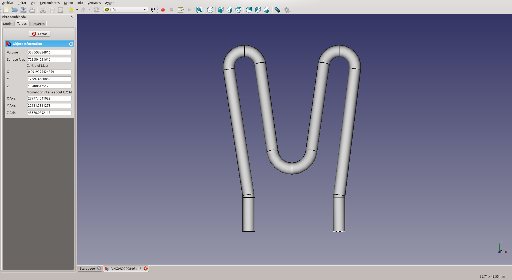Click the Centre of Mass Z field
This screenshot has height=280, width=512.
pyautogui.click(x=49, y=86)
